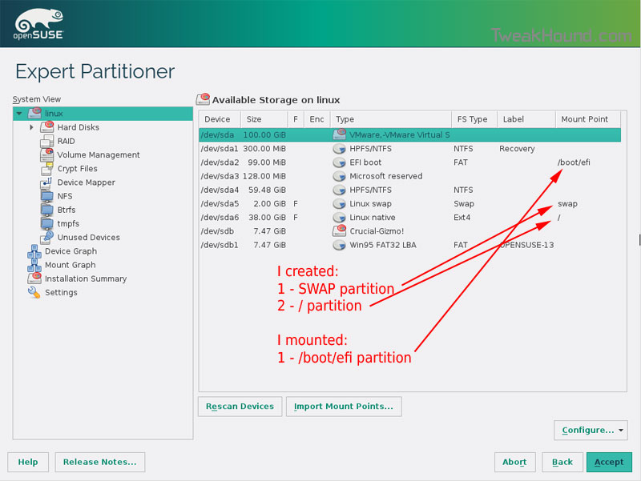Select the /dev/sda5 table cell
The image size is (641, 481).
(x=220, y=204)
